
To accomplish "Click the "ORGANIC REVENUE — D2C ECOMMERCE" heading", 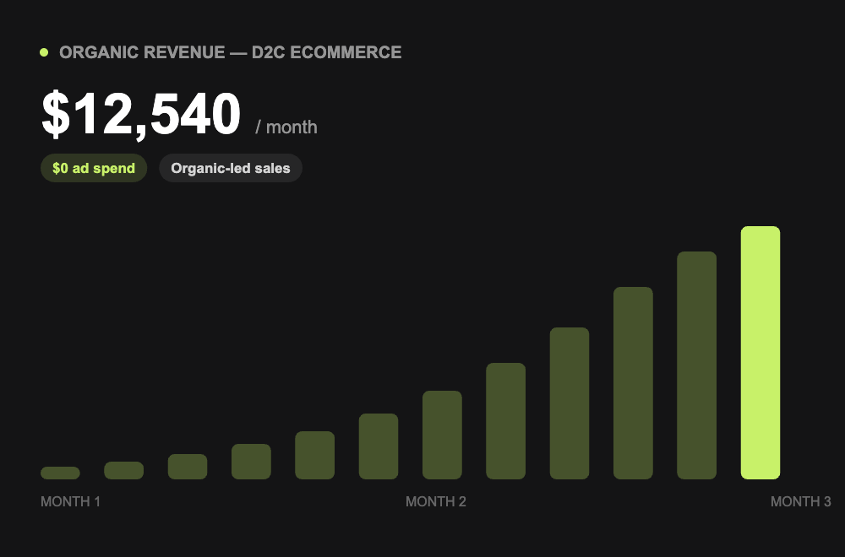I will click(230, 52).
